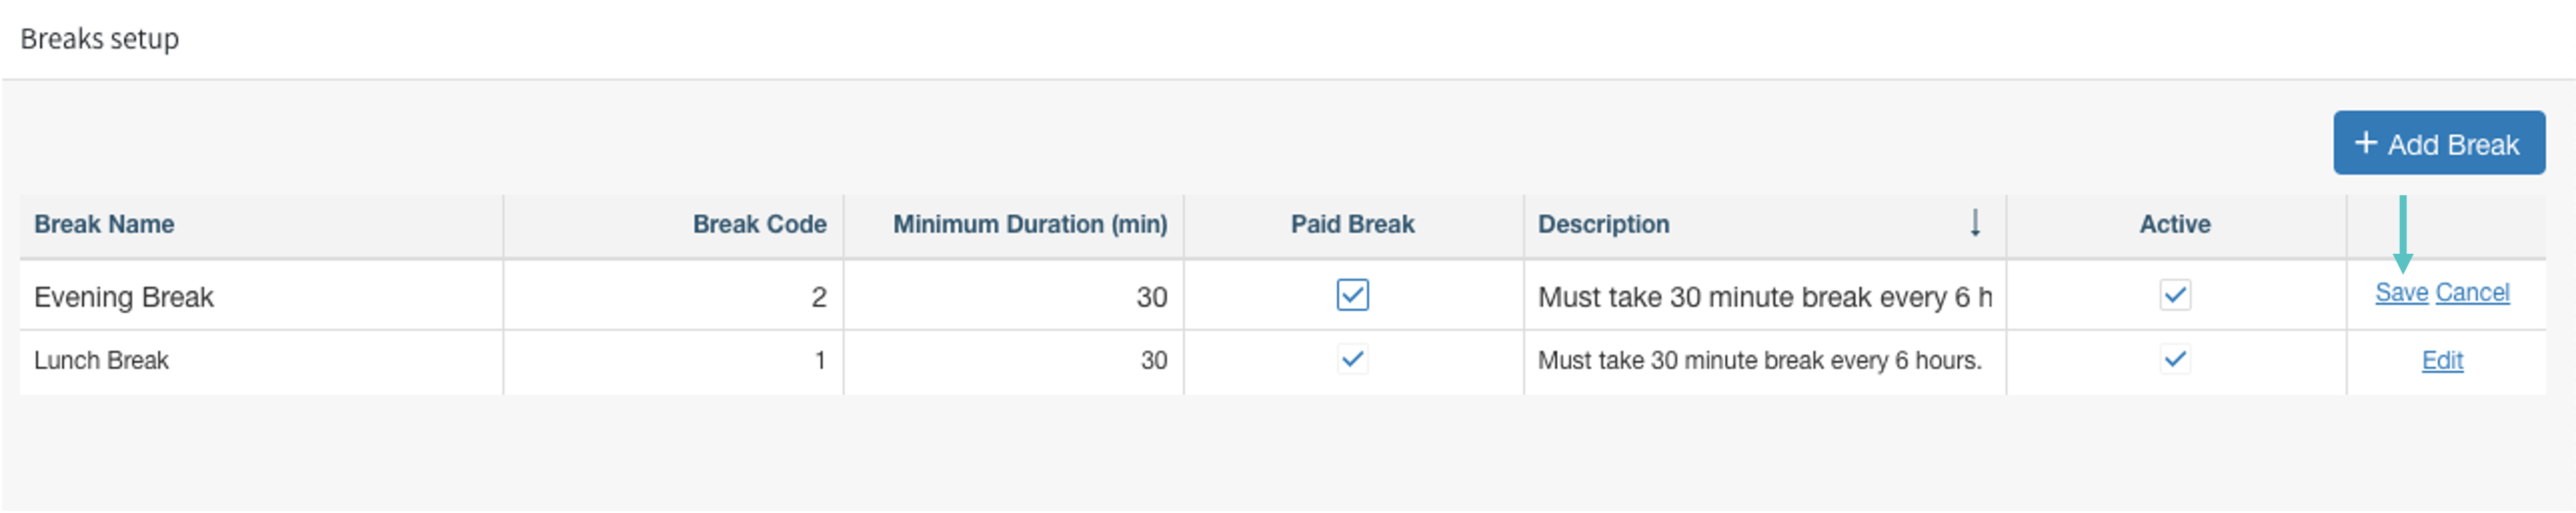Toggle Paid Break checkbox for Evening Break
Image resolution: width=2576 pixels, height=513 pixels.
point(1352,295)
